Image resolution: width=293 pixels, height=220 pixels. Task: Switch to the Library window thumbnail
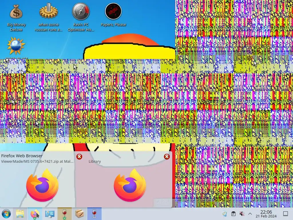tap(130, 185)
